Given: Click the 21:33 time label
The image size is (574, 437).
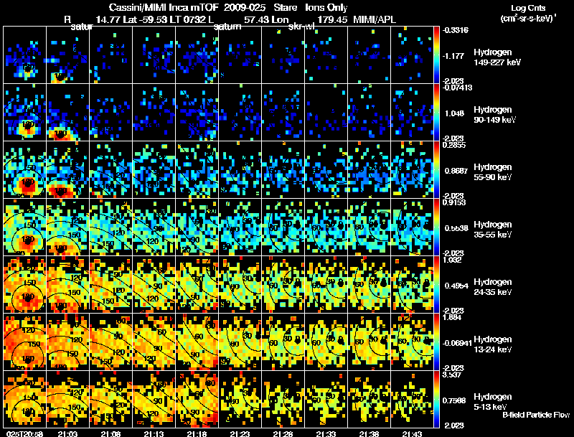Looking at the screenshot, I should (x=326, y=433).
